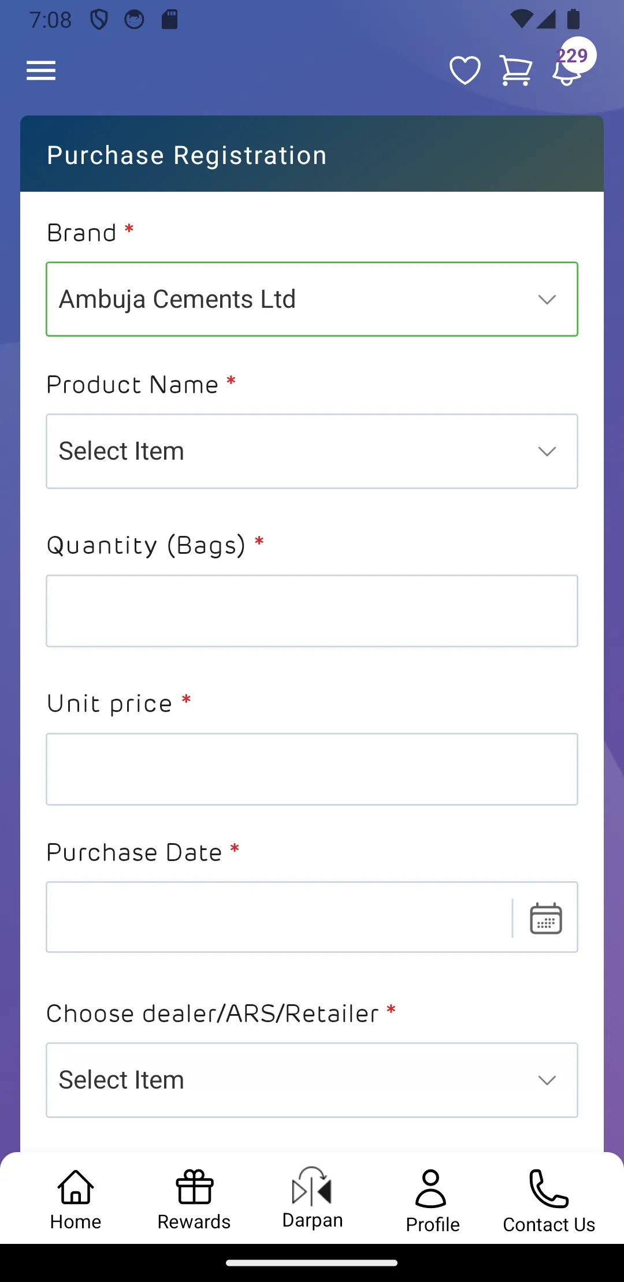Open the shopping cart
624x1282 pixels.
tap(515, 71)
